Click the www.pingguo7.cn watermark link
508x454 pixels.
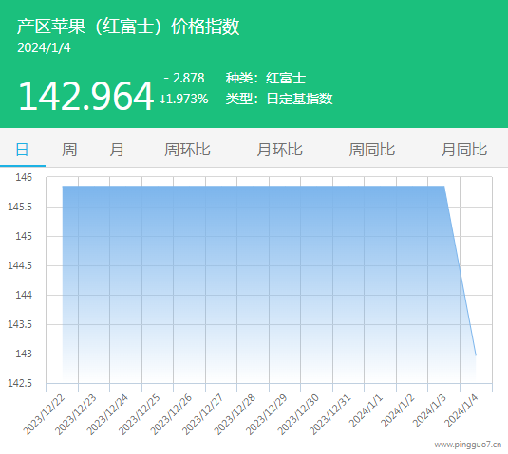click(468, 445)
